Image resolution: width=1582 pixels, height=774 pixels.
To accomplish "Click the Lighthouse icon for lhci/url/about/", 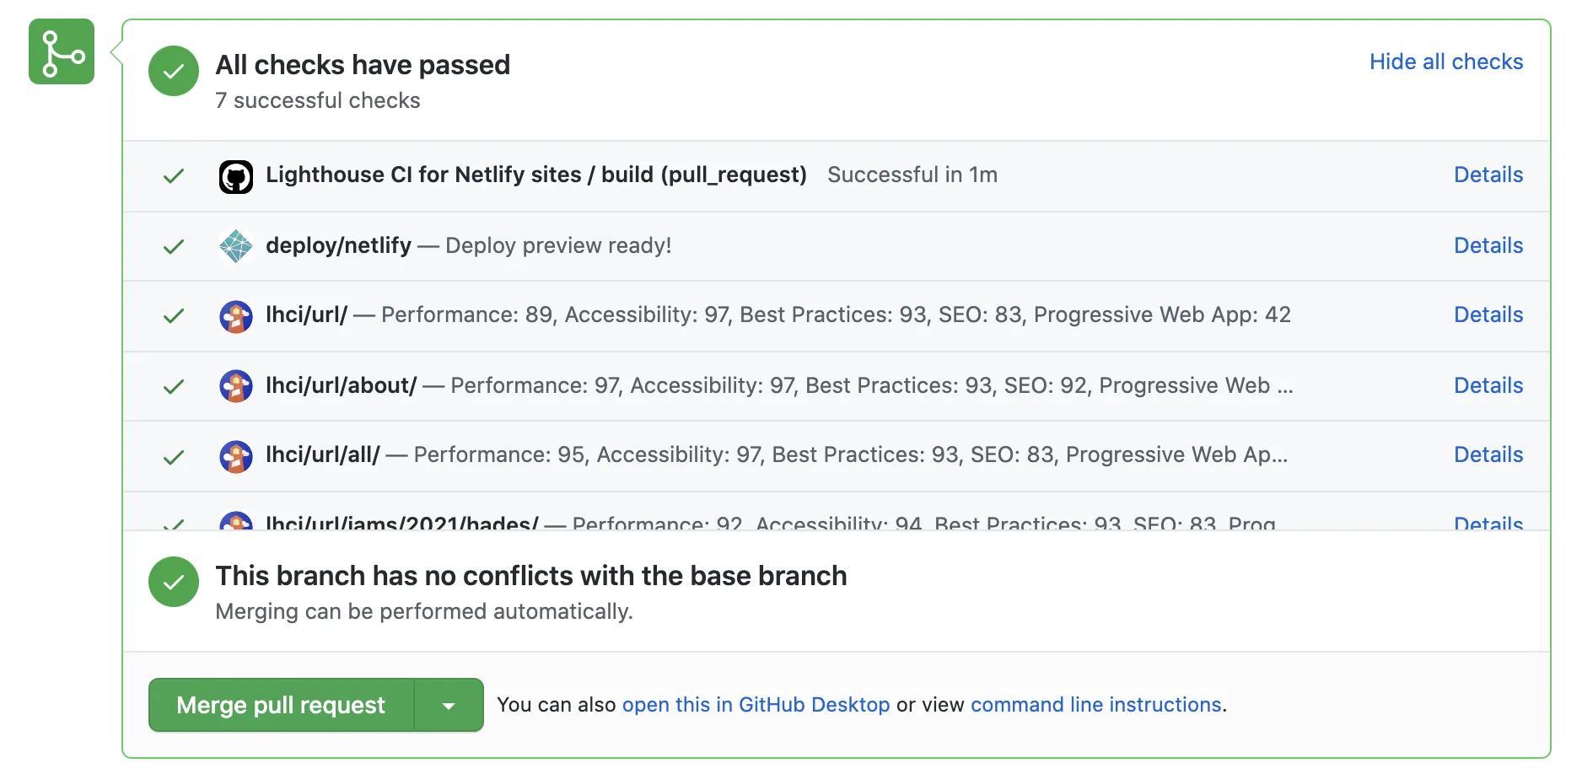I will tap(236, 386).
